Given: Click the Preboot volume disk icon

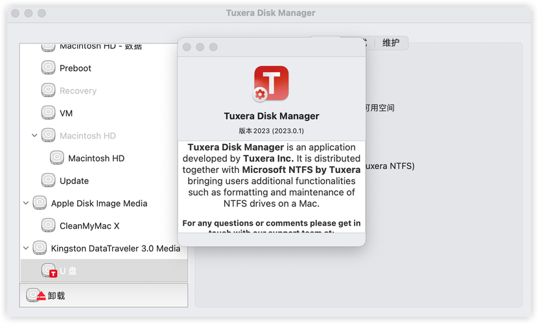Looking at the screenshot, I should [x=49, y=67].
